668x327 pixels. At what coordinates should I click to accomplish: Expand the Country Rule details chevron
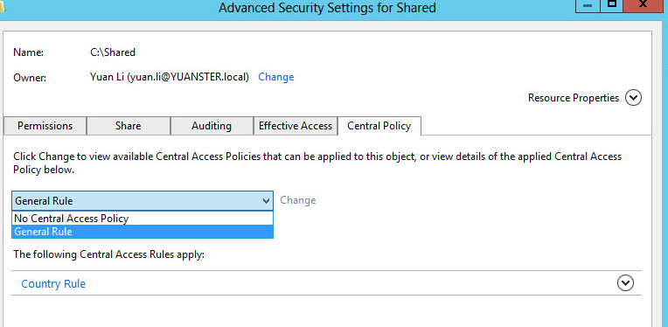pos(625,283)
